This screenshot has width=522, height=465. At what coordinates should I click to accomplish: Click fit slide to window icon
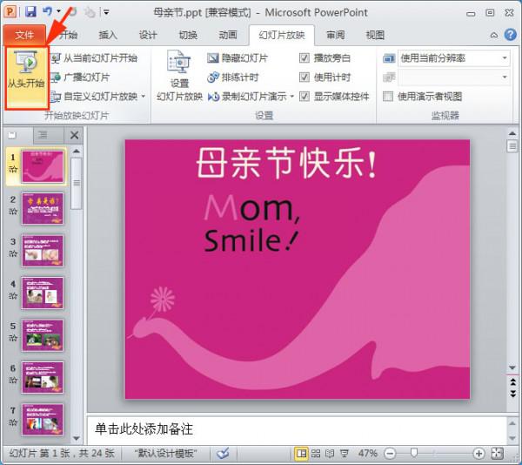(x=497, y=454)
